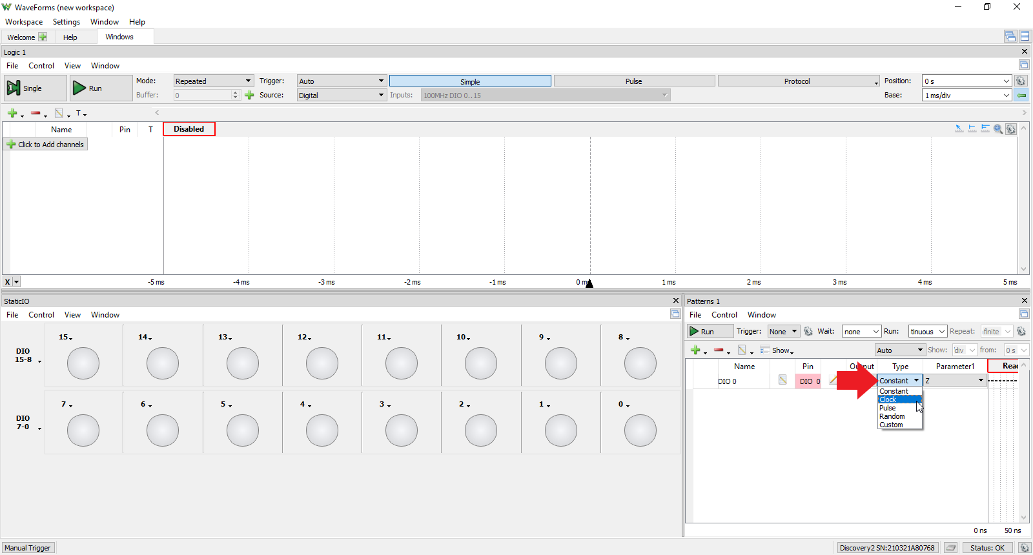The width and height of the screenshot is (1033, 555).
Task: Click the Buffer number input field
Action: (x=202, y=96)
